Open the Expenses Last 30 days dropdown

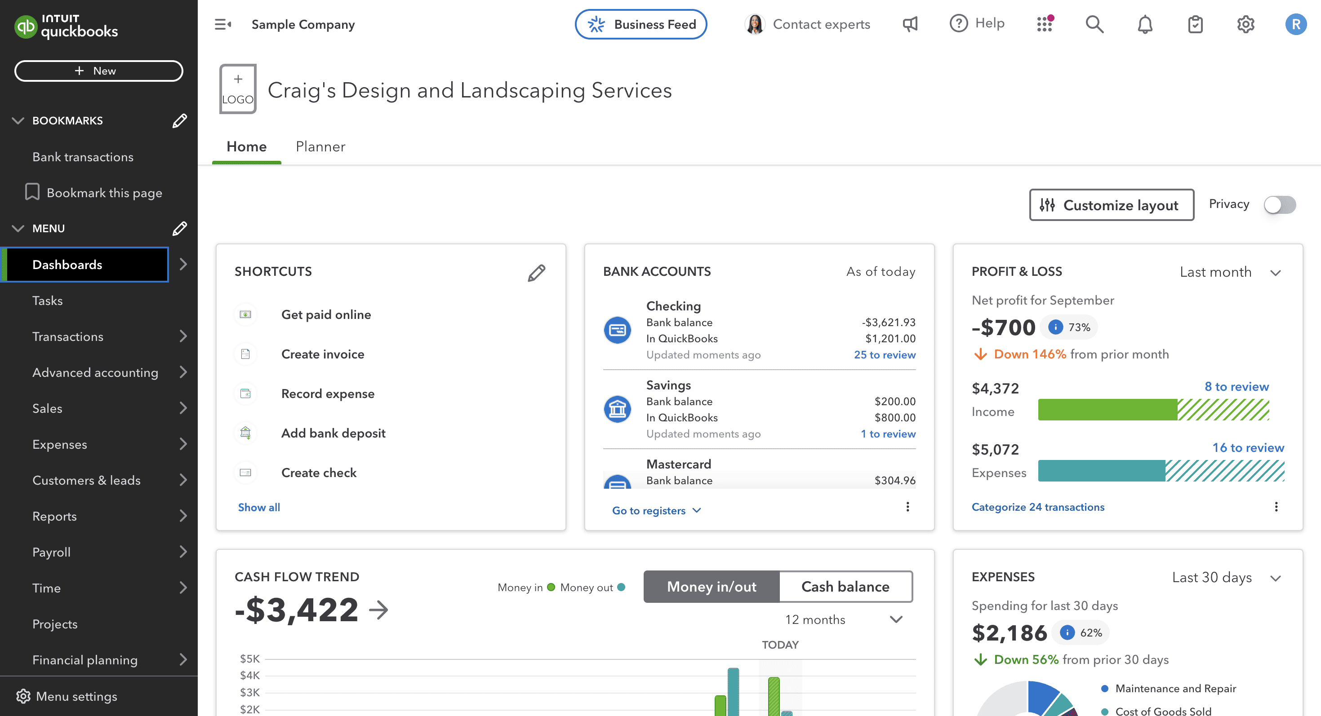click(1227, 578)
